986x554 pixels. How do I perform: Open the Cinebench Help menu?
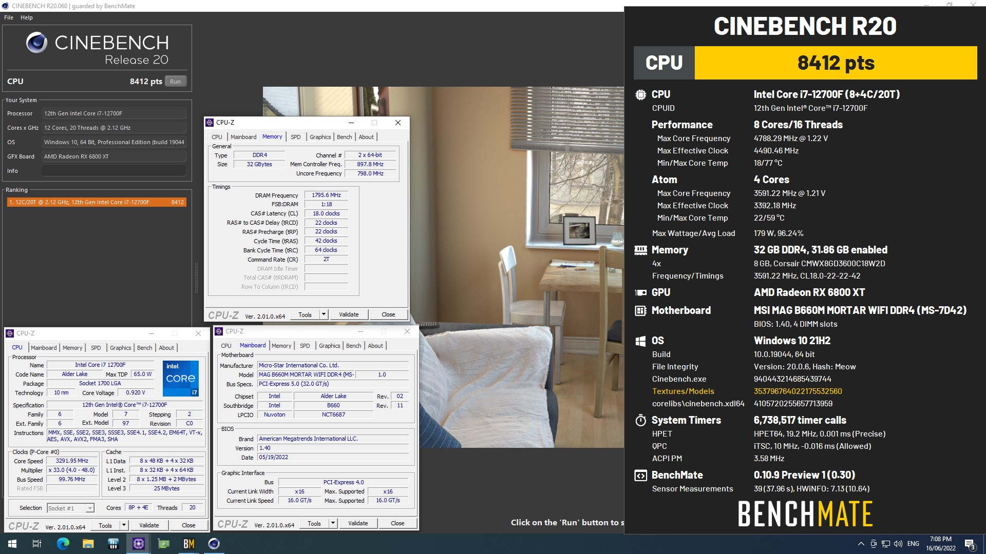click(x=27, y=17)
